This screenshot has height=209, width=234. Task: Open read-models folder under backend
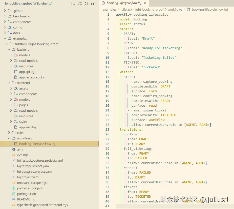click(x=28, y=61)
